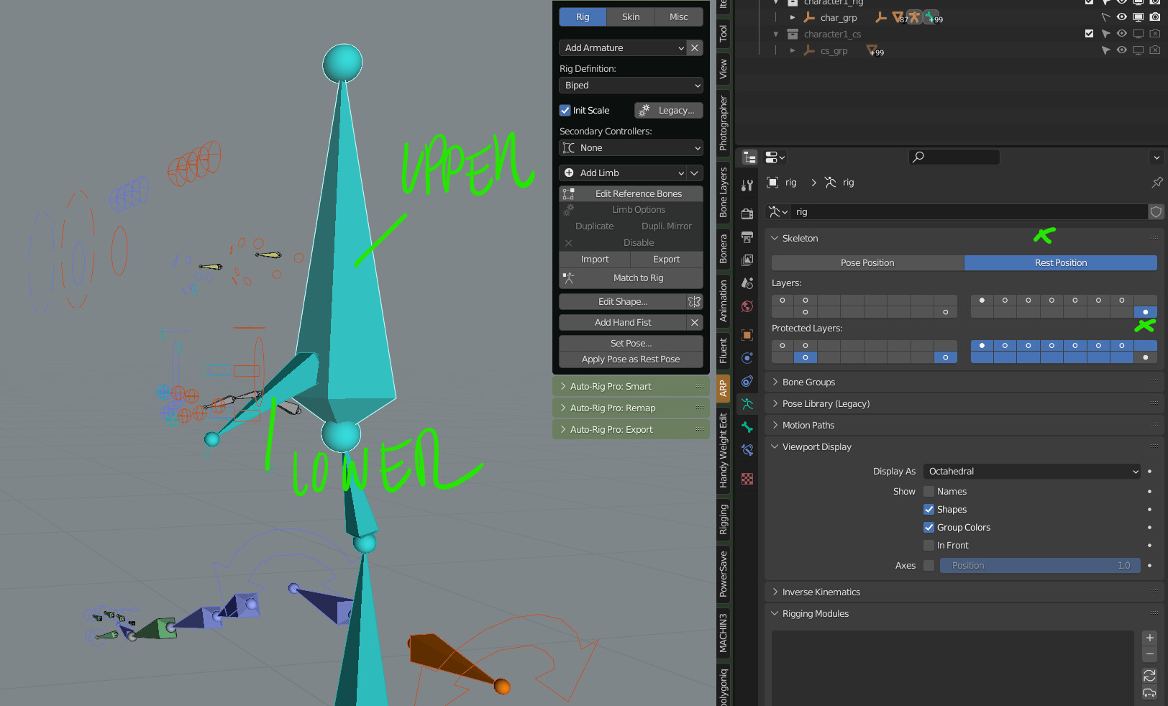
Task: Open the Biped rig definition dropdown
Action: (631, 86)
